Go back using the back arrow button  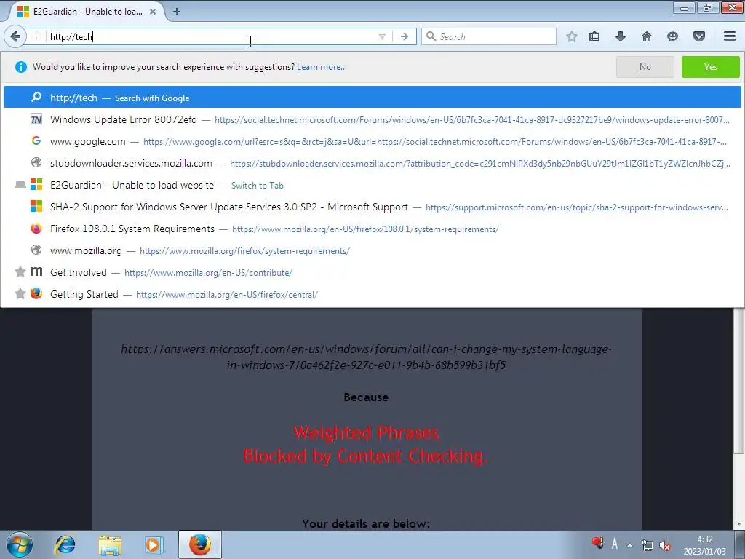coord(15,36)
